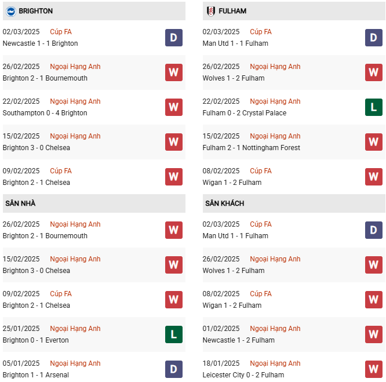
Task: Click the Fulham club crest icon
Action: click(x=211, y=11)
